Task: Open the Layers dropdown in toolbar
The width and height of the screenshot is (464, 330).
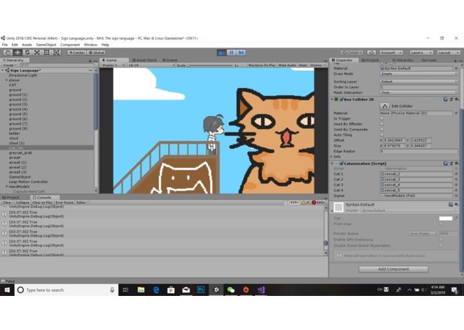Action: (421, 53)
